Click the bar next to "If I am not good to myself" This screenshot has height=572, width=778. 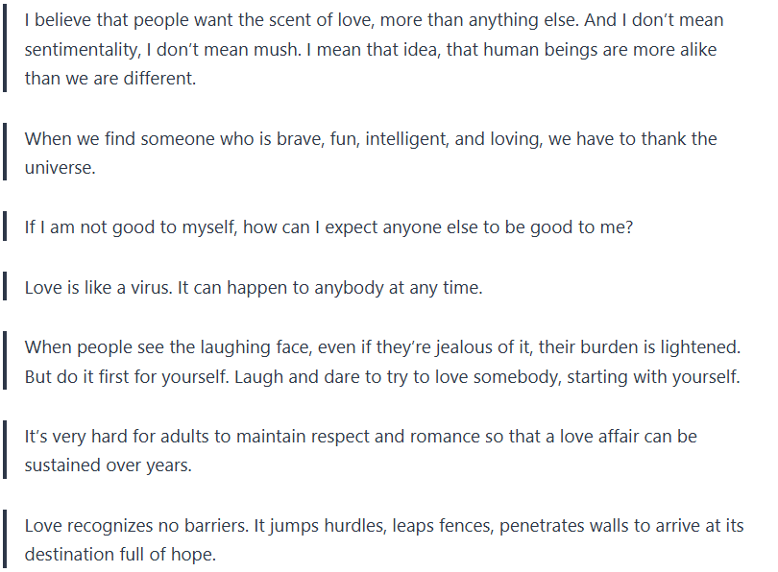[5, 229]
